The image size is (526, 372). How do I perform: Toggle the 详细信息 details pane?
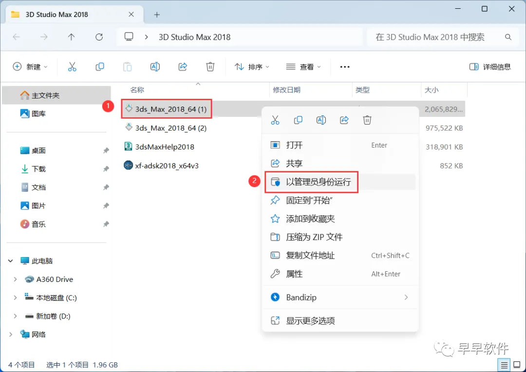tap(490, 67)
